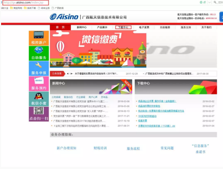Open the 广西航信成功中标 announcement
The height and width of the screenshot is (169, 223).
169,74
